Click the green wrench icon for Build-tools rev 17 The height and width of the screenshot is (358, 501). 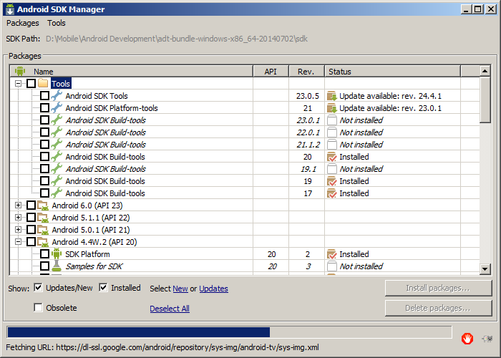pyautogui.click(x=57, y=193)
